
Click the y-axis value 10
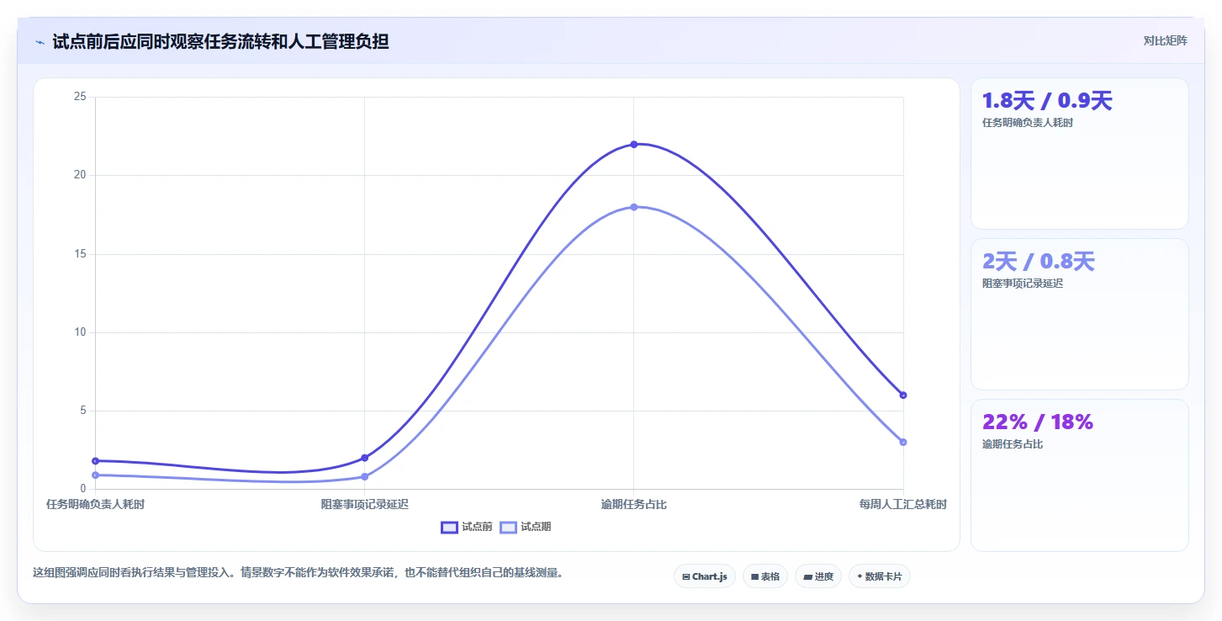(80, 332)
